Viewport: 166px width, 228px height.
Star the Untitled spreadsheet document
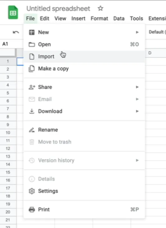[100, 9]
